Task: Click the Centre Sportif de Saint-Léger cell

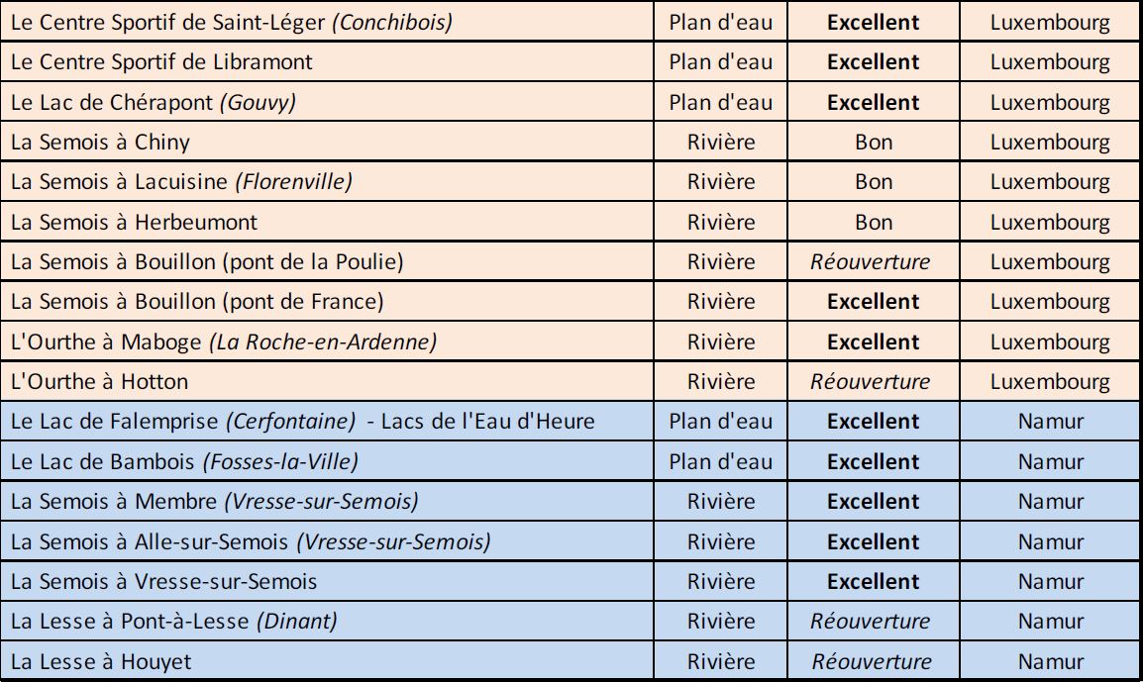Action: pos(231,22)
